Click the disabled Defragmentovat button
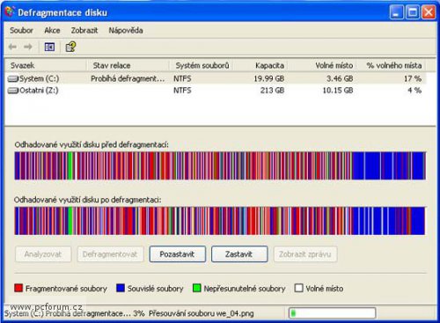 (110, 254)
